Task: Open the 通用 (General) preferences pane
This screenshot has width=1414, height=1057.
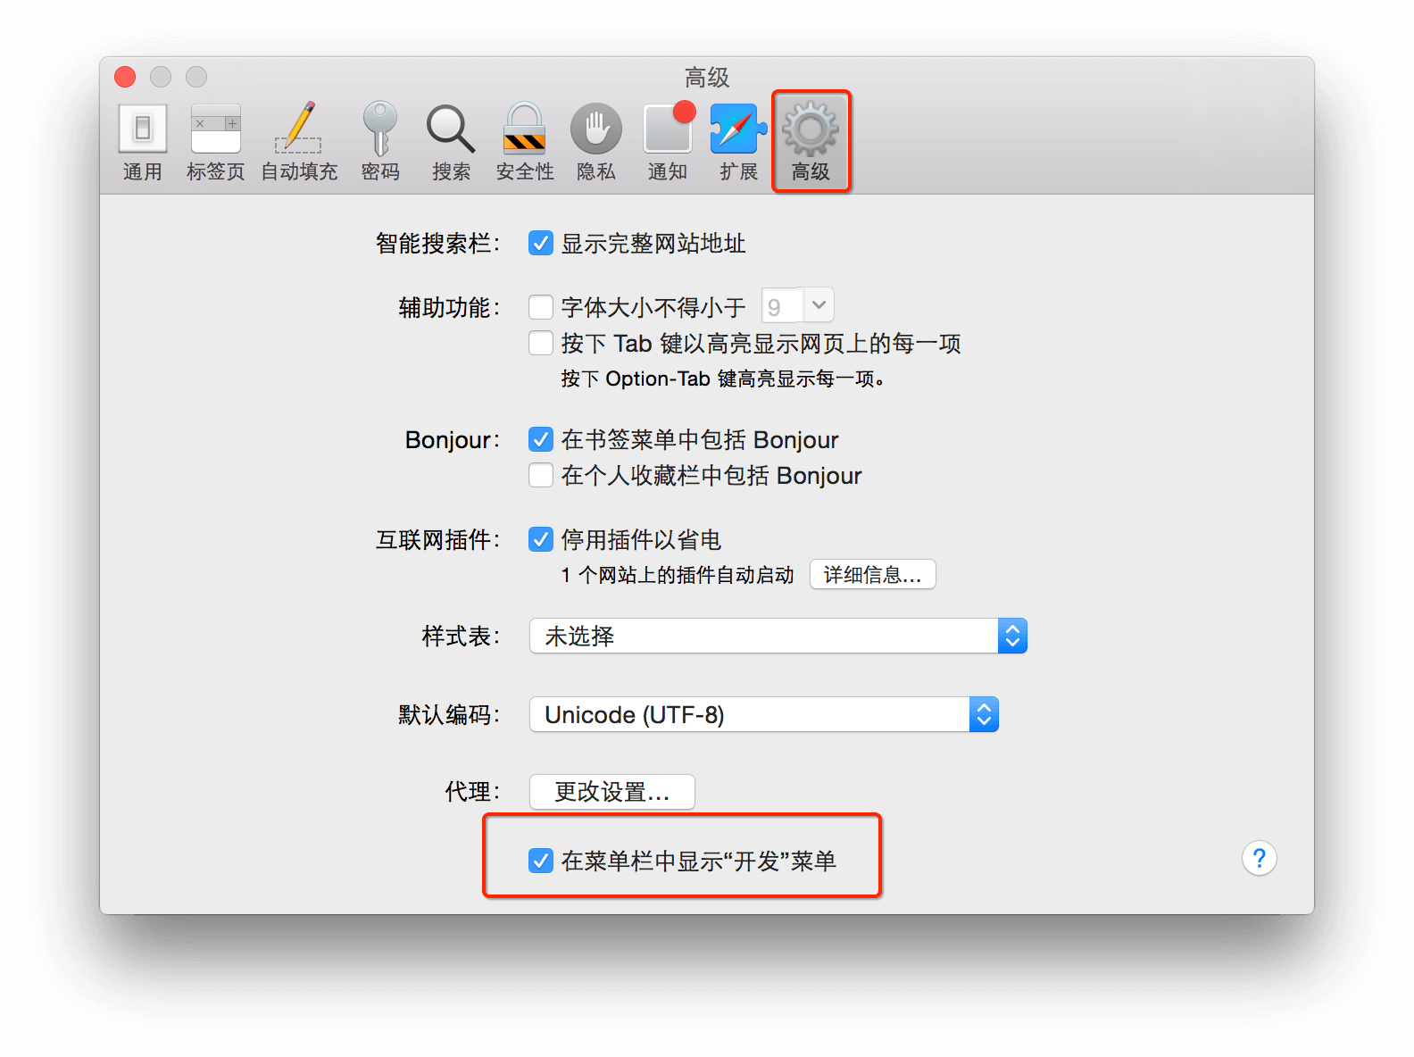Action: [143, 143]
